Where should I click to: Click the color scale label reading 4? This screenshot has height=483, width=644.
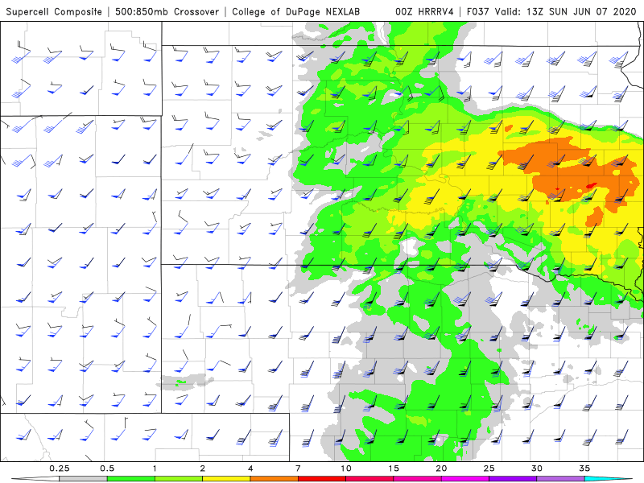[250, 469]
